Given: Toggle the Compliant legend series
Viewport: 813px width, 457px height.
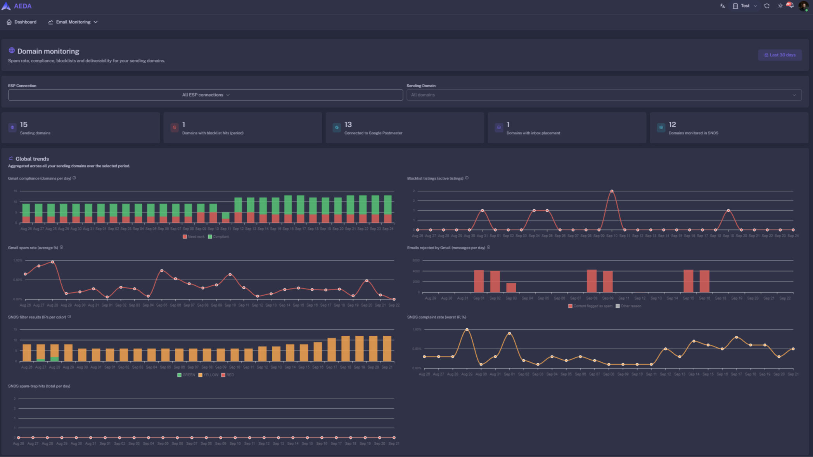Looking at the screenshot, I should [x=218, y=236].
